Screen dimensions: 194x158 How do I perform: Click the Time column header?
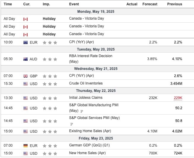8,4
